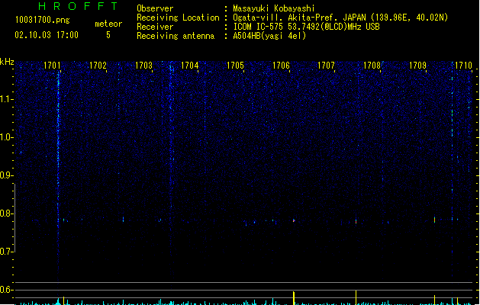Click the tall yellow spike after 1707
Screen dimensions: 480x305
tap(356, 297)
